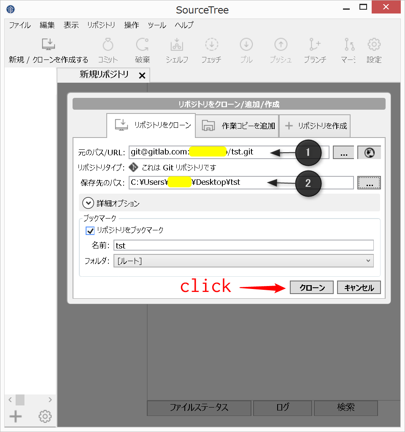Click the 名前 input field containing tst
Screen dimensions: 405x432
(243, 245)
